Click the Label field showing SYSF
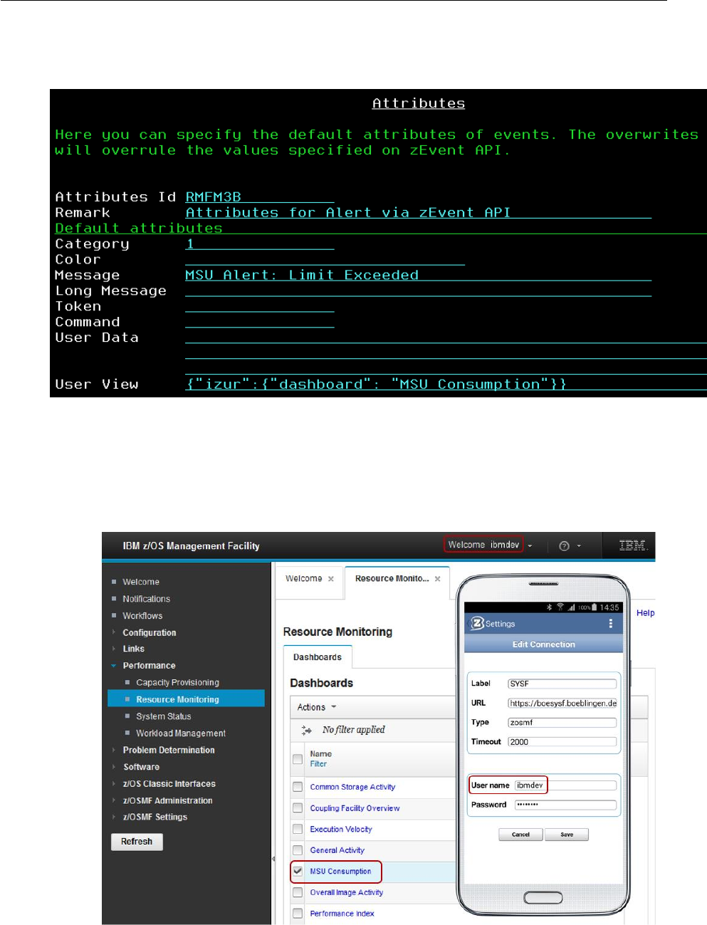 [x=562, y=684]
